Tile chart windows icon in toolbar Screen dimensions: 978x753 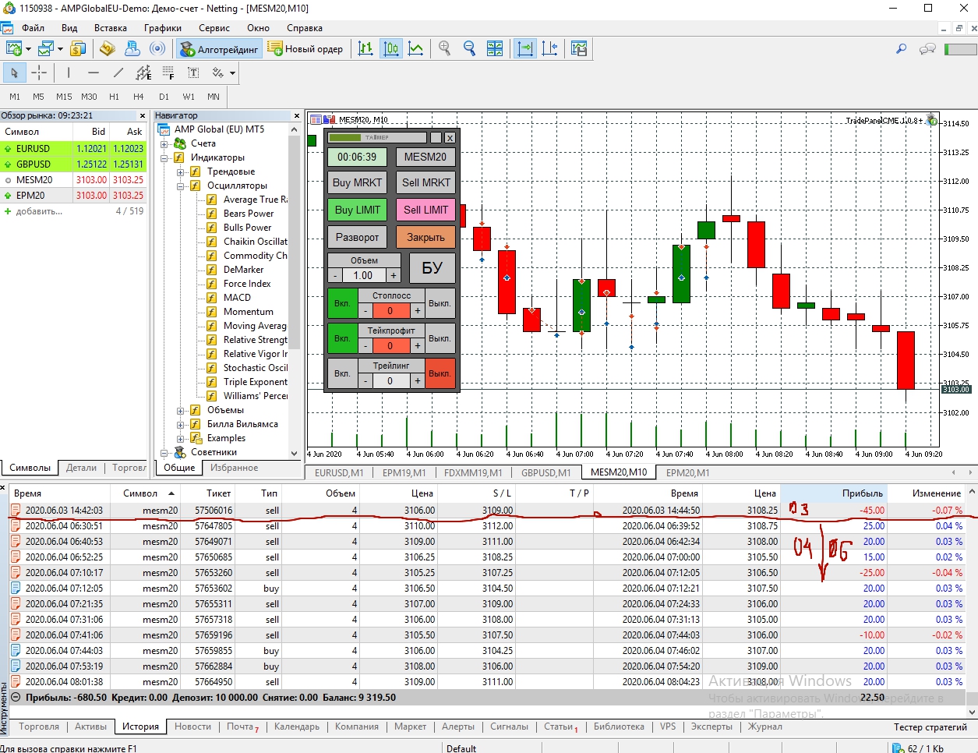pyautogui.click(x=495, y=49)
